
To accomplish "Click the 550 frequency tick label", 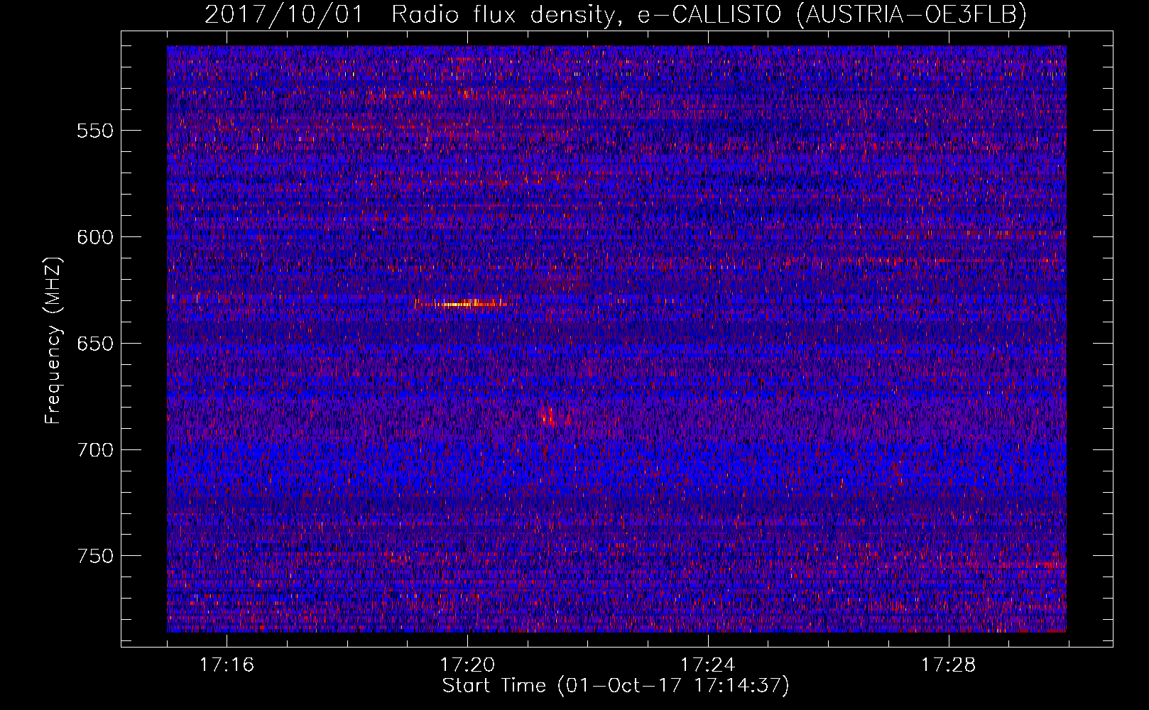I will (95, 131).
